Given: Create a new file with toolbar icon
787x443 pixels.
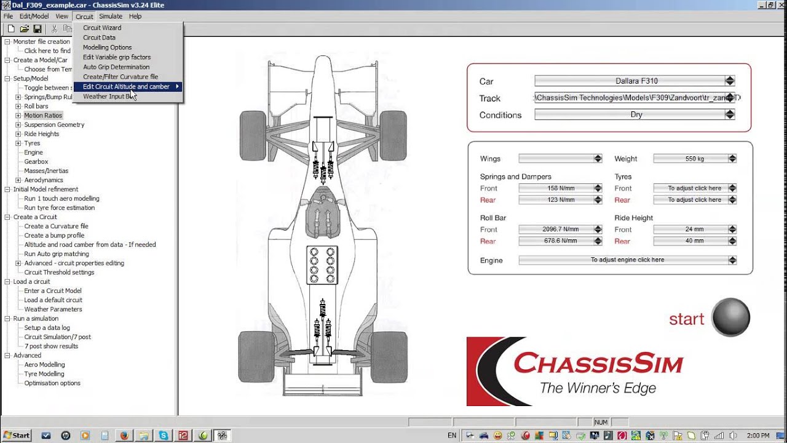Looking at the screenshot, I should pyautogui.click(x=11, y=29).
